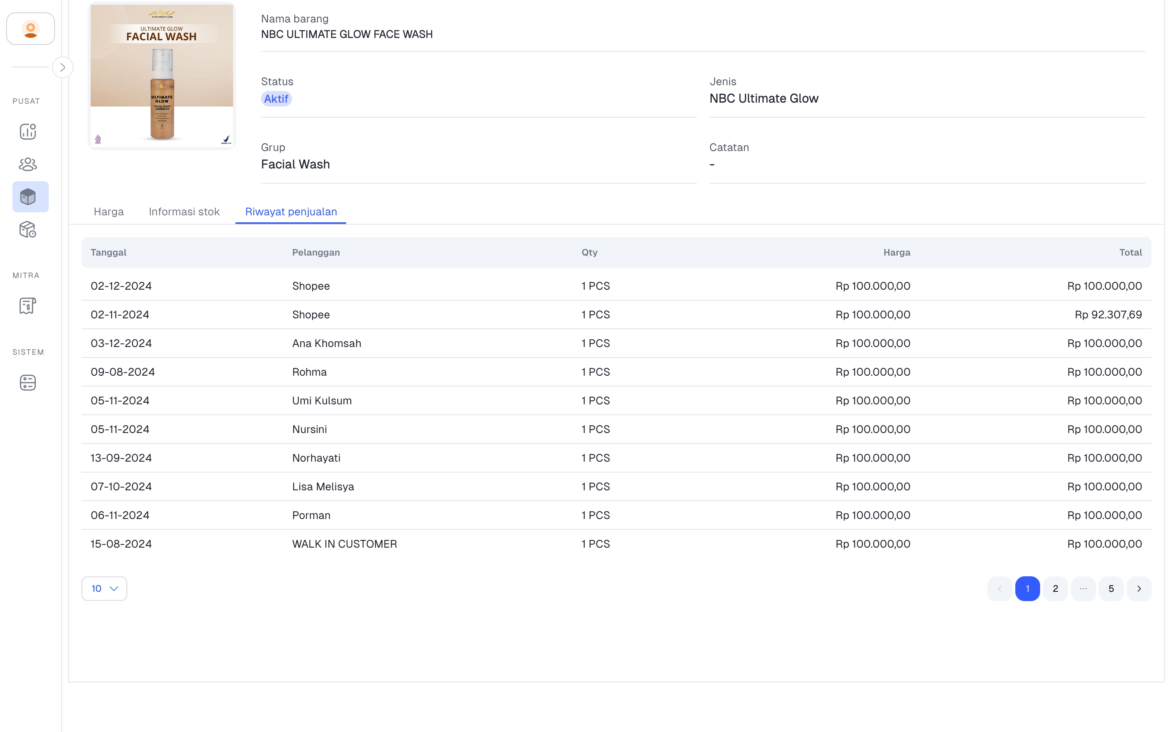Viewport: 1171px width, 732px height.
Task: Click the pagination ellipsis button
Action: click(1083, 589)
